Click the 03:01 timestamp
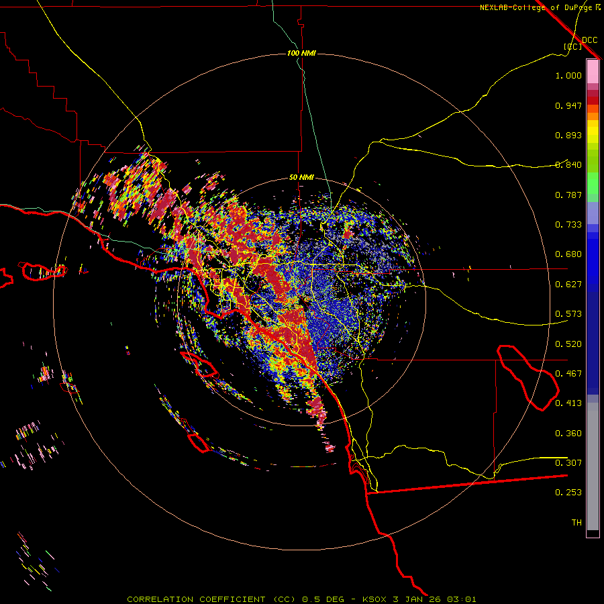 (x=462, y=599)
